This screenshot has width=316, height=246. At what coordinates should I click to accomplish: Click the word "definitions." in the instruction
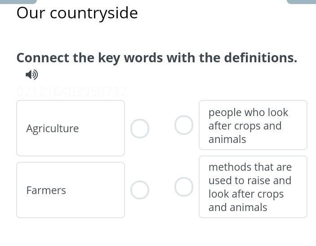coord(261,58)
